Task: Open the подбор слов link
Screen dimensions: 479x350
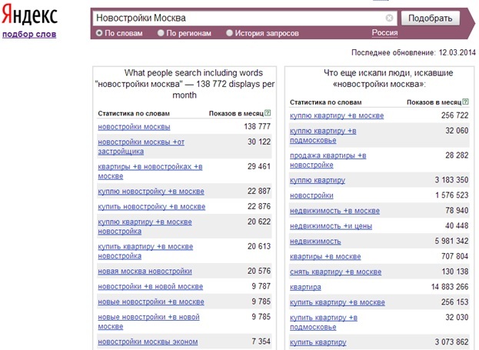Action: pos(29,35)
